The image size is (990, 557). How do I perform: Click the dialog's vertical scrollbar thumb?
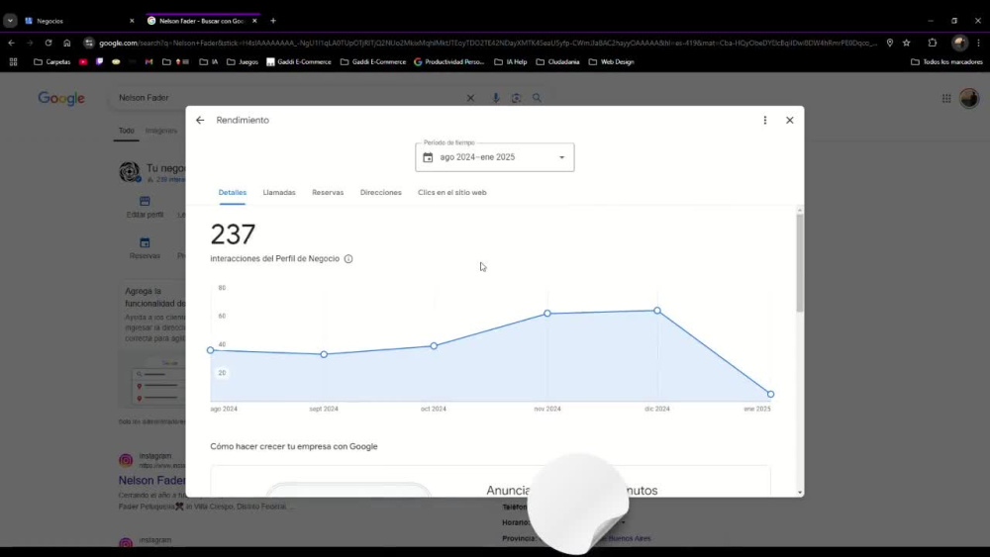pos(800,263)
